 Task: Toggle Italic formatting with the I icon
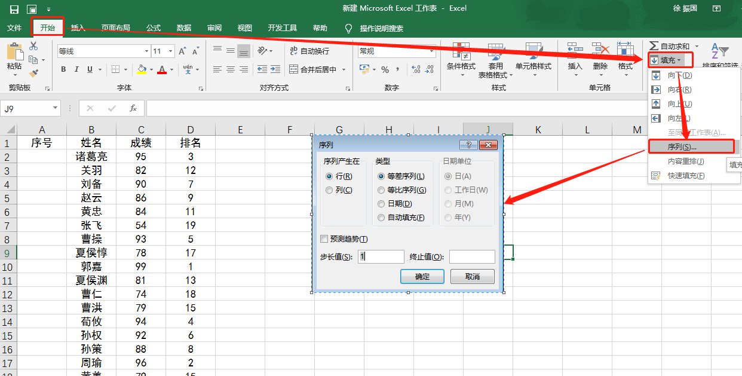click(77, 69)
